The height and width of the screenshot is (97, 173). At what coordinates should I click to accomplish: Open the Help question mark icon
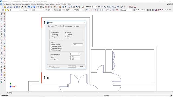coord(34,7)
